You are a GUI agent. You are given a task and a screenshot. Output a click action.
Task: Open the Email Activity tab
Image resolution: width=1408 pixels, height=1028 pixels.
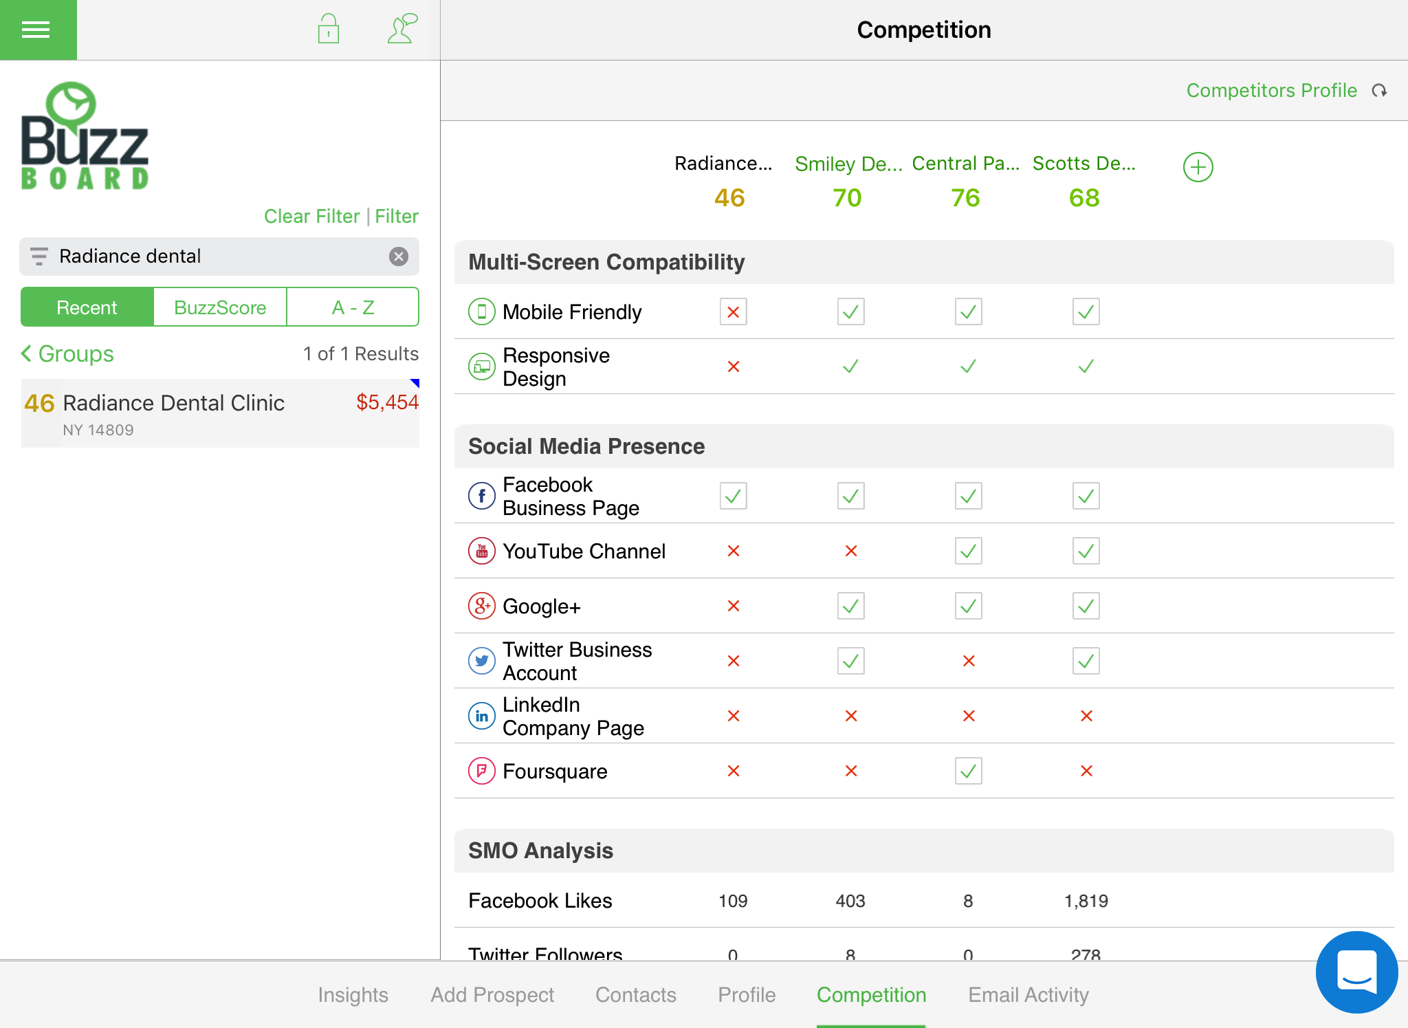(1027, 994)
